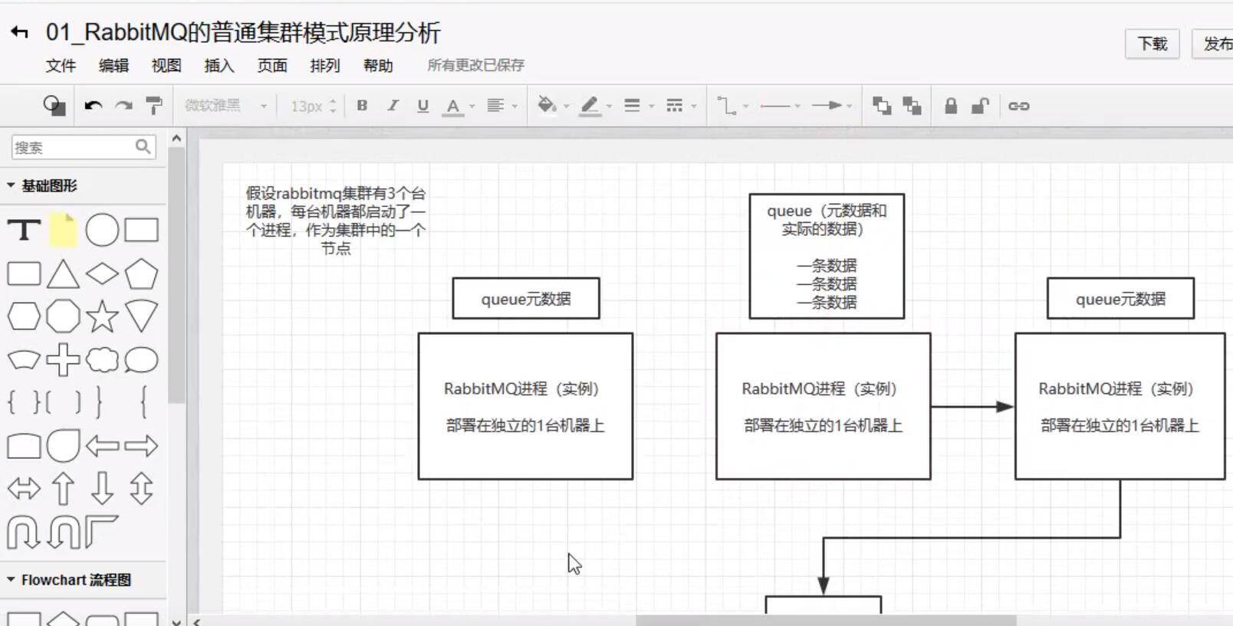
Task: Open the shape theme style icon
Action: coord(54,106)
